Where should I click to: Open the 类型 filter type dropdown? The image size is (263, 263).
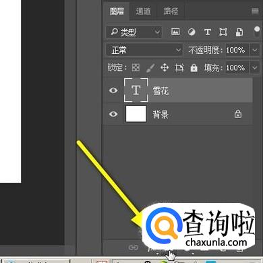tap(134, 32)
